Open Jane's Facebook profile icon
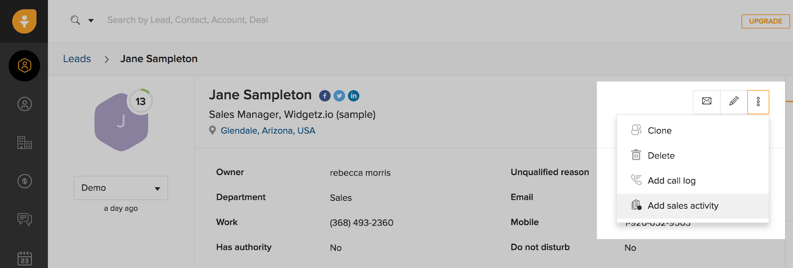 tap(325, 96)
